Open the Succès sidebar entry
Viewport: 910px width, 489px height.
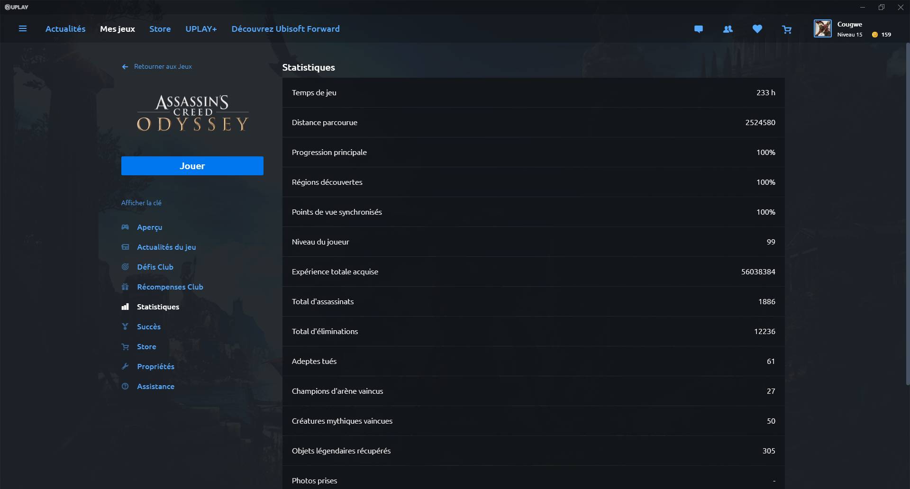tap(149, 327)
